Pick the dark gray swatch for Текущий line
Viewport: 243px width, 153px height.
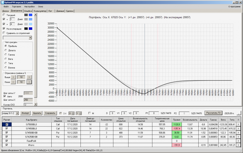pyautogui.click(x=26, y=15)
